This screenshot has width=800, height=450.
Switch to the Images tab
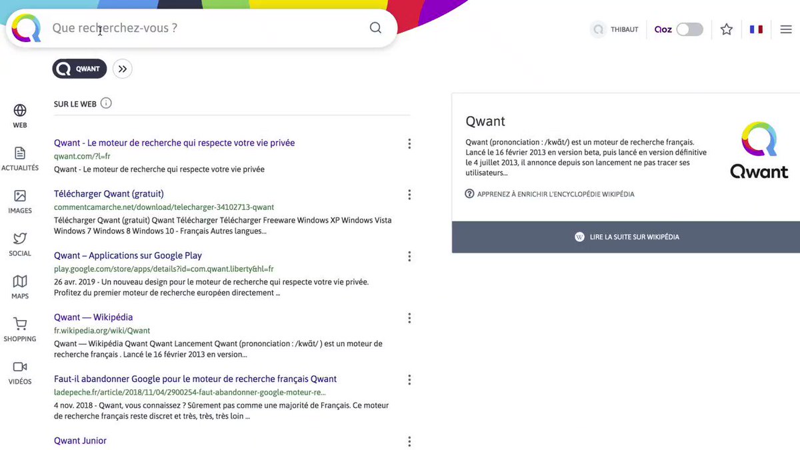pyautogui.click(x=20, y=201)
